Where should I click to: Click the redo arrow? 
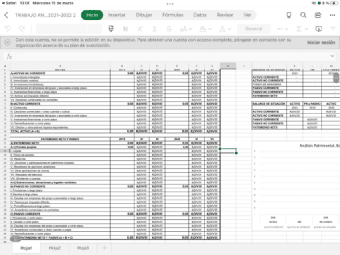(x=22, y=29)
